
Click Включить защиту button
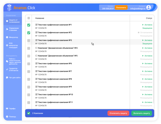point(142,113)
